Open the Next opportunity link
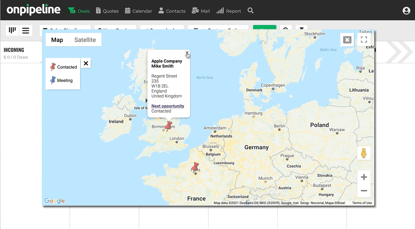The height and width of the screenshot is (229, 415). coord(167,106)
